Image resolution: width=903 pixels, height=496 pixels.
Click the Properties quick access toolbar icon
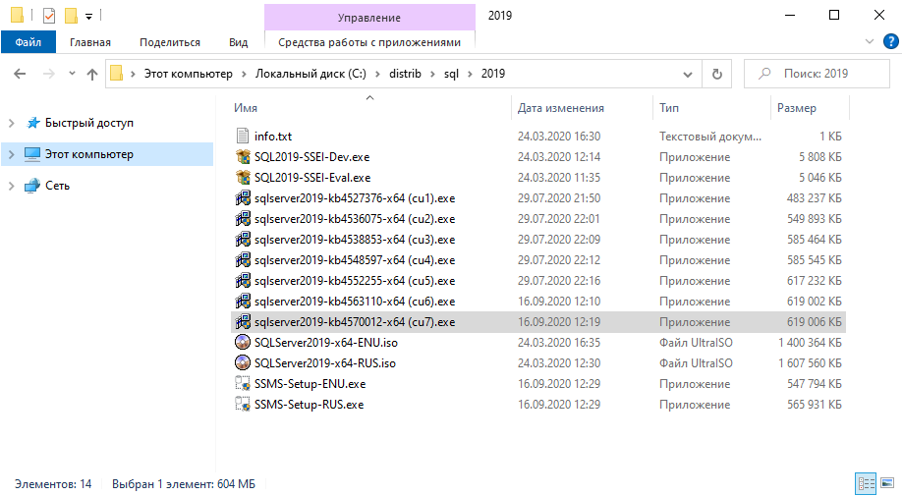coord(49,16)
